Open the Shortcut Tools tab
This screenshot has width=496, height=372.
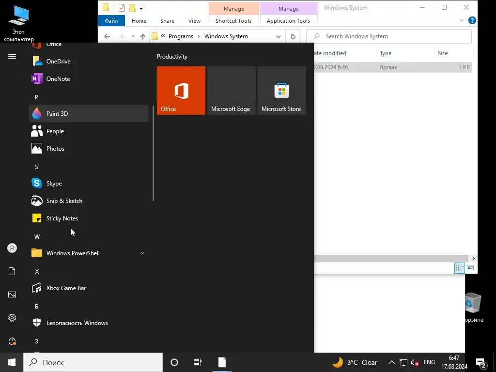click(x=233, y=21)
